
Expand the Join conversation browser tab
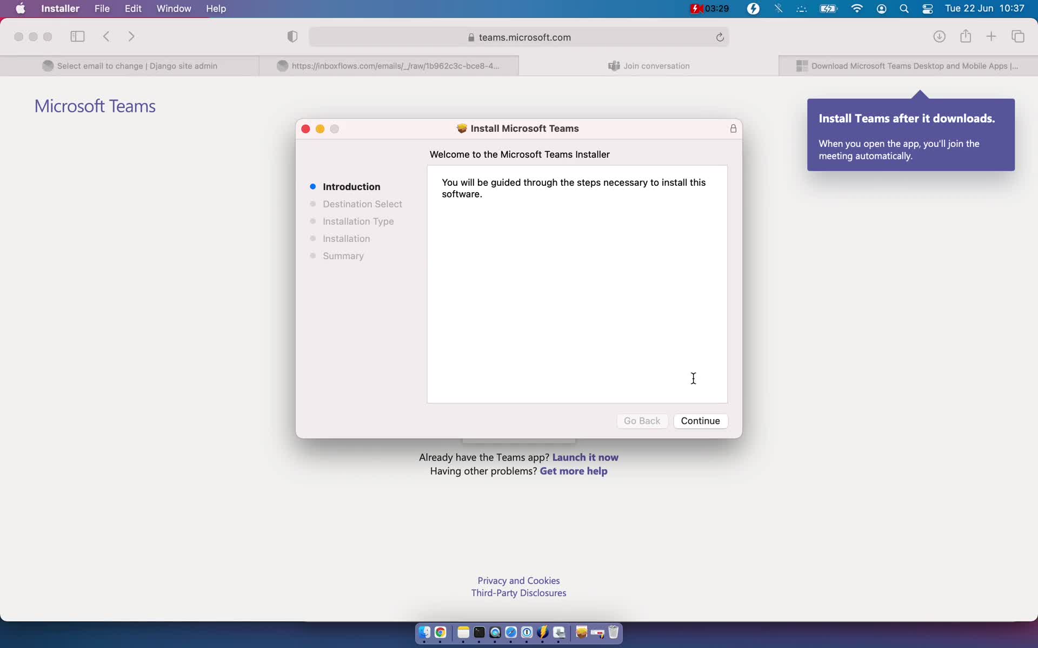coord(649,66)
